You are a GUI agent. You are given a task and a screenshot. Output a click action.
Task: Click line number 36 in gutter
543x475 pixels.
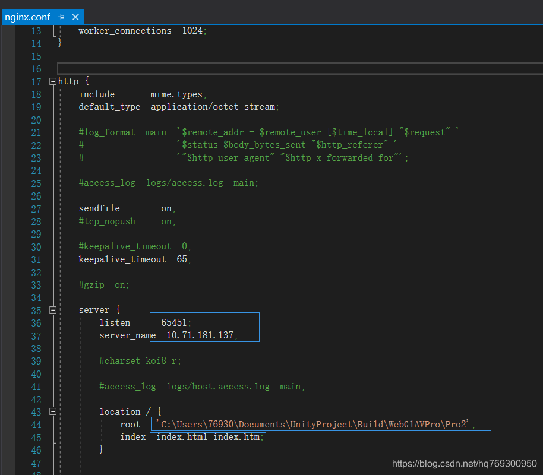click(x=36, y=324)
